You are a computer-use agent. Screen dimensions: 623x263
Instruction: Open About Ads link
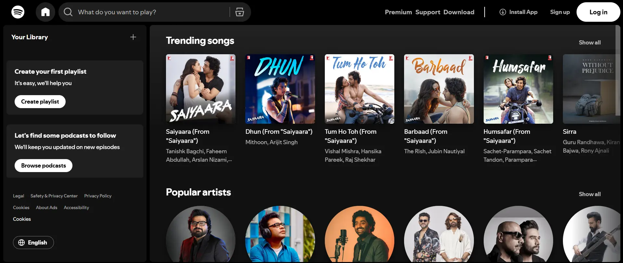[46, 207]
